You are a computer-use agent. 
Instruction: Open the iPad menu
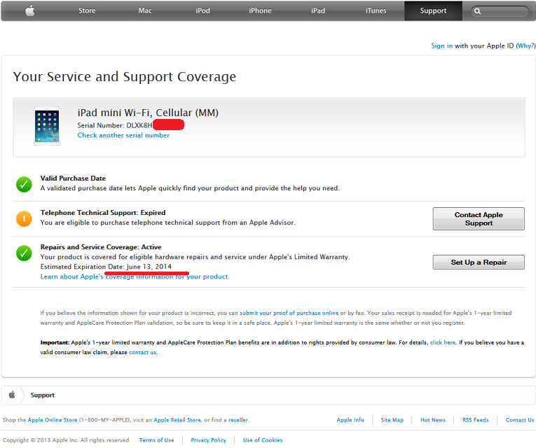tap(318, 10)
